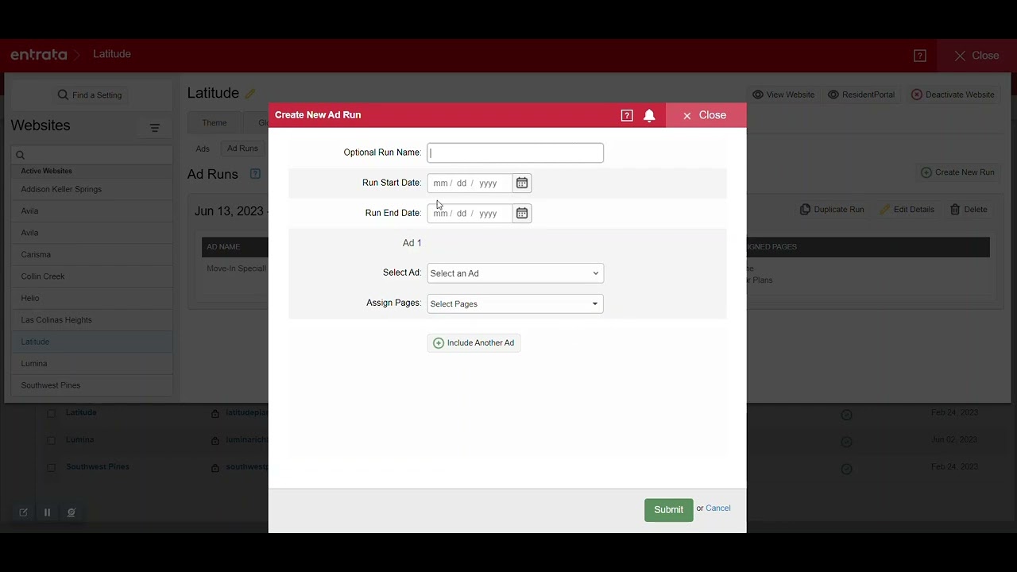
Task: Close the Create New Ad Run dialog
Action: coord(705,115)
